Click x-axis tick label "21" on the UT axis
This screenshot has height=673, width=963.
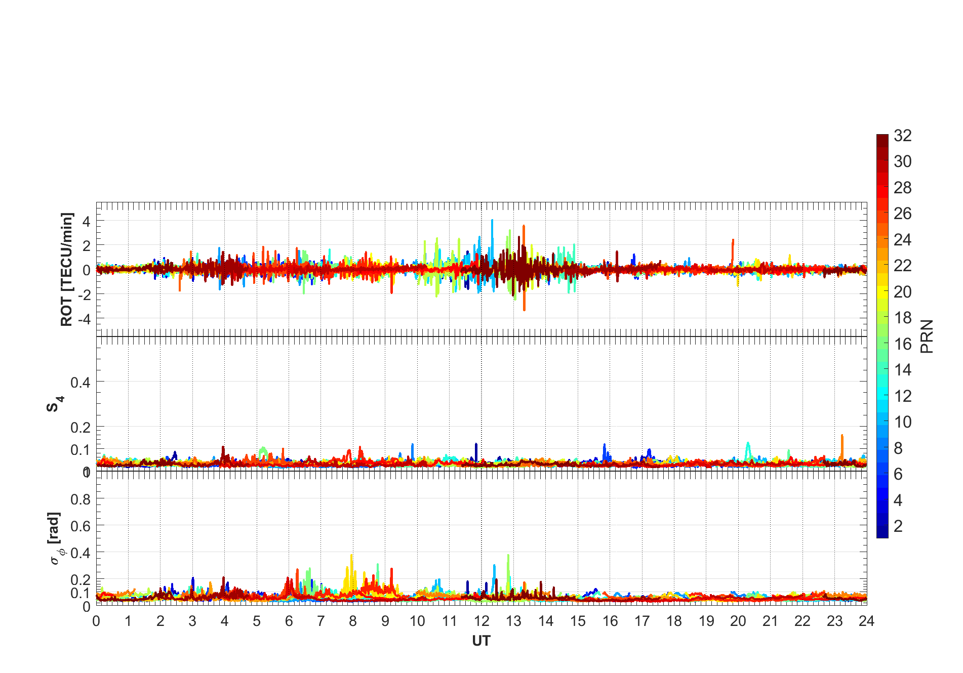pyautogui.click(x=770, y=621)
